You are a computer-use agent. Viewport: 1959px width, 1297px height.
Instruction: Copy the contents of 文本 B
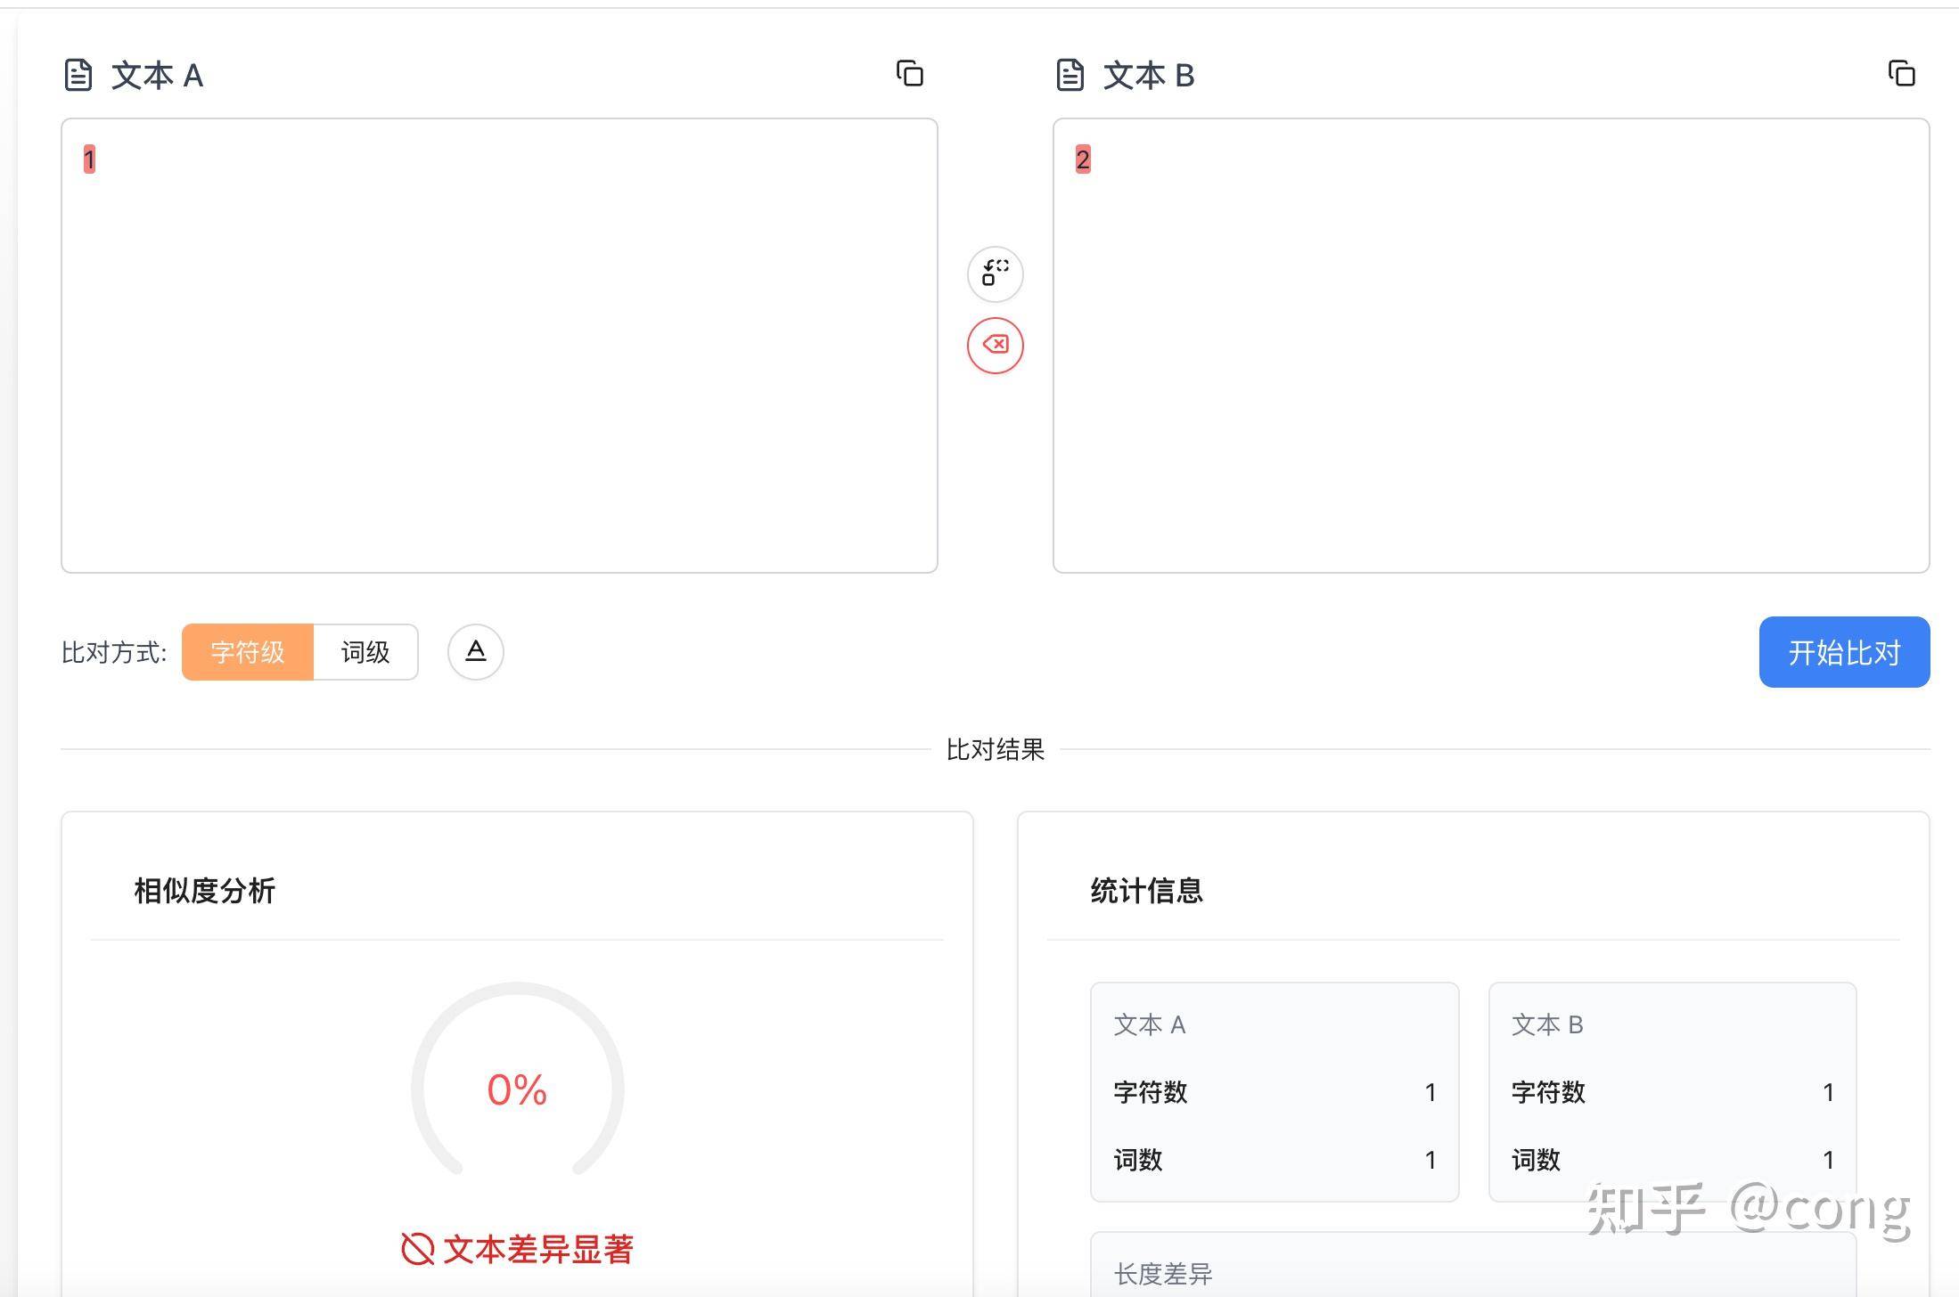(x=1901, y=74)
